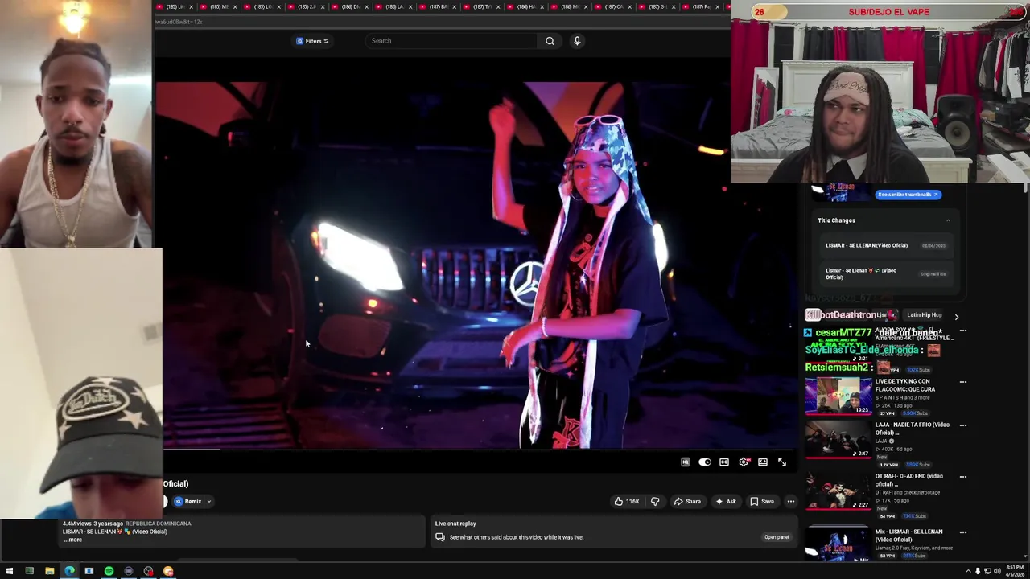This screenshot has height=579, width=1030.
Task: Open more actions menu beside Save
Action: point(791,502)
